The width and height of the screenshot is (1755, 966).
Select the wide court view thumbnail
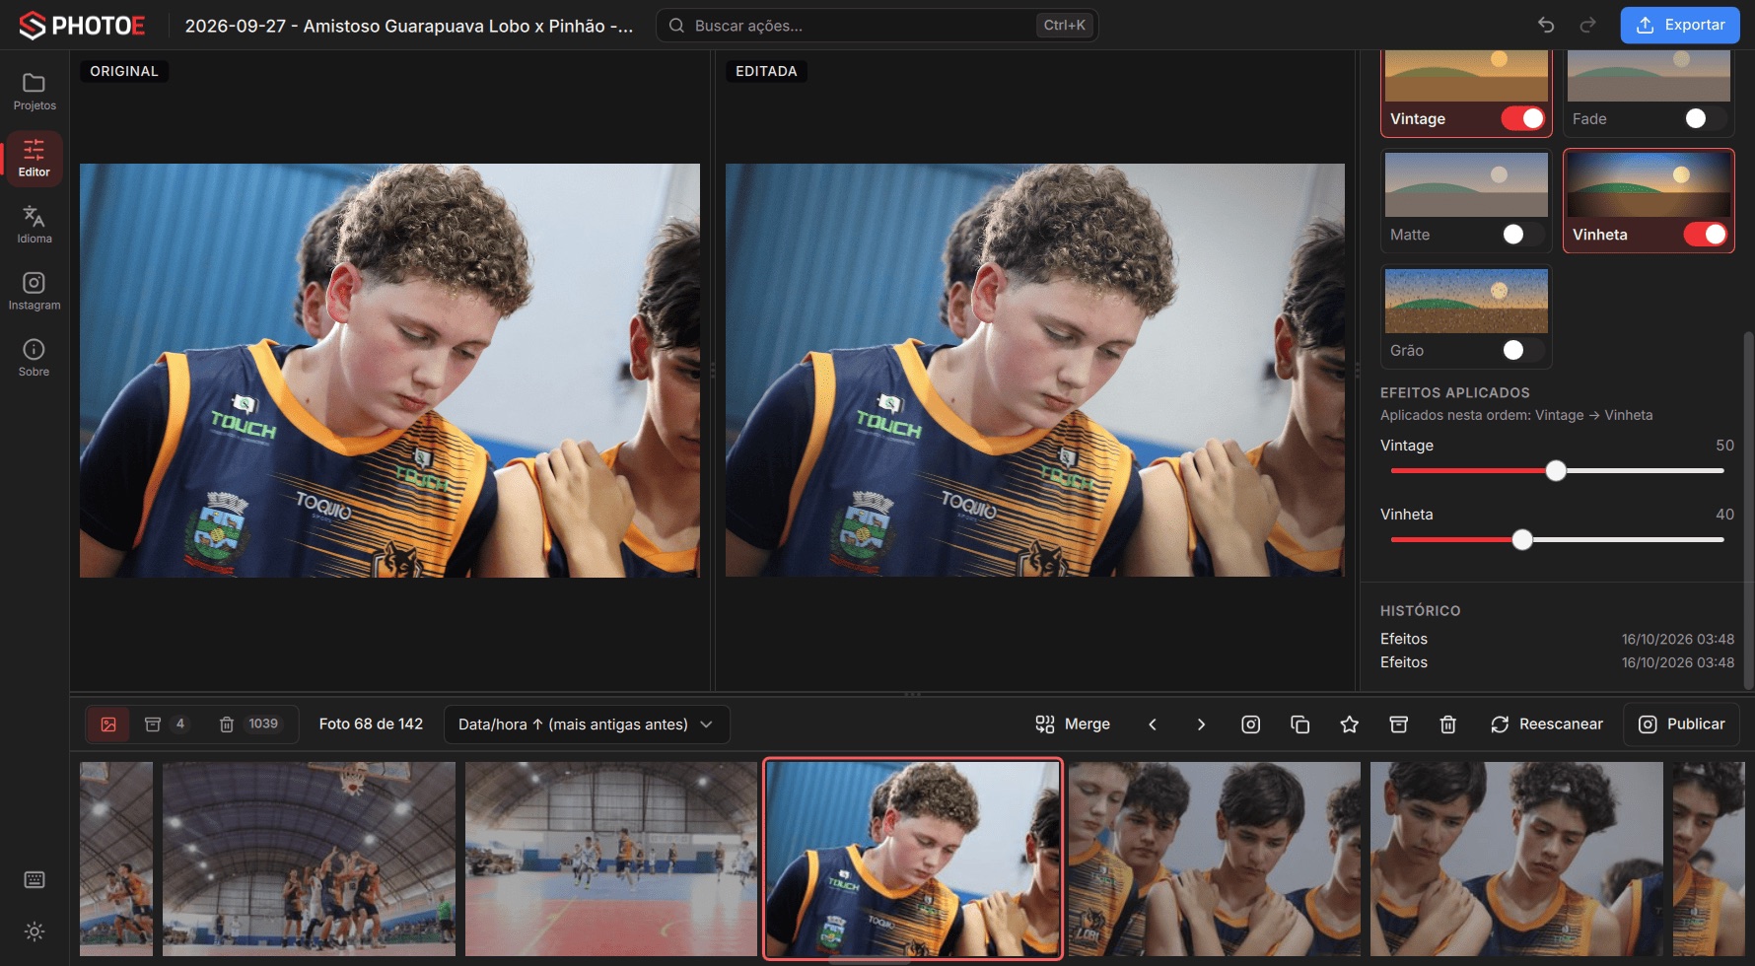(x=611, y=859)
